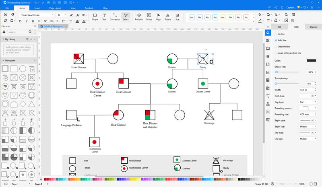Click the Bold formatting icon
Image resolution: width=322 pixels, height=187 pixels.
tap(20, 21)
